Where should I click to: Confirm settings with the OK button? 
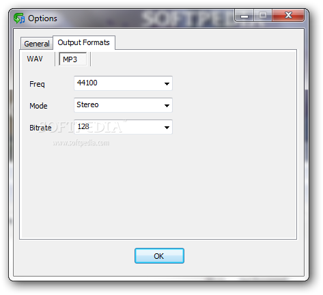tap(159, 256)
